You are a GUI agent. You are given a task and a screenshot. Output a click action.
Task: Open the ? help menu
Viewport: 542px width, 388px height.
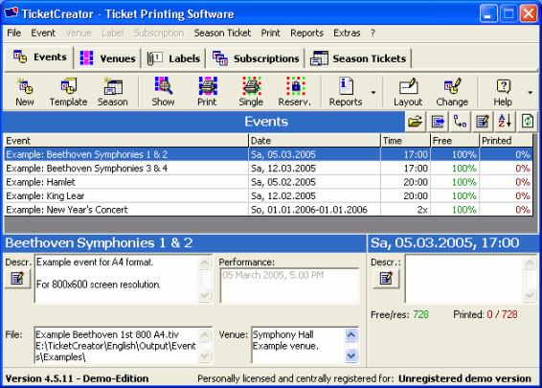373,34
